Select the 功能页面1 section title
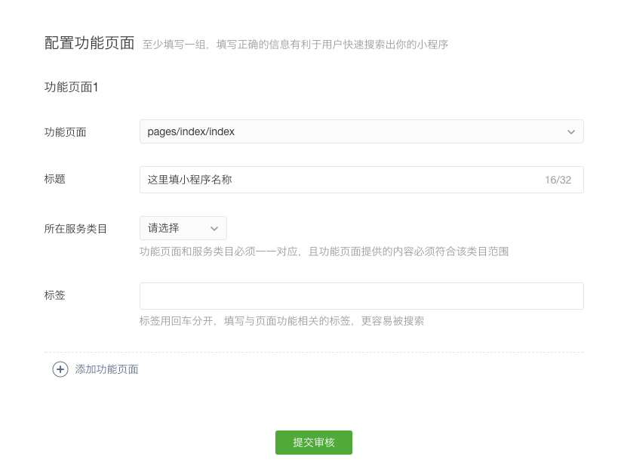Screen dimensions: 621x469 coord(71,87)
